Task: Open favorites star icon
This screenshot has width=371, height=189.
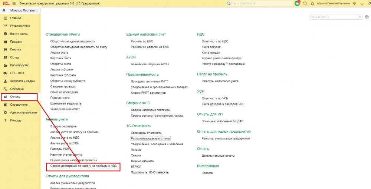Action: click(312, 4)
